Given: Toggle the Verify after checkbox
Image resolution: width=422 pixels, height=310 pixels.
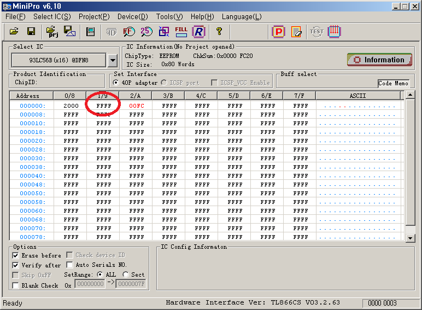Looking at the screenshot, I should pos(16,265).
